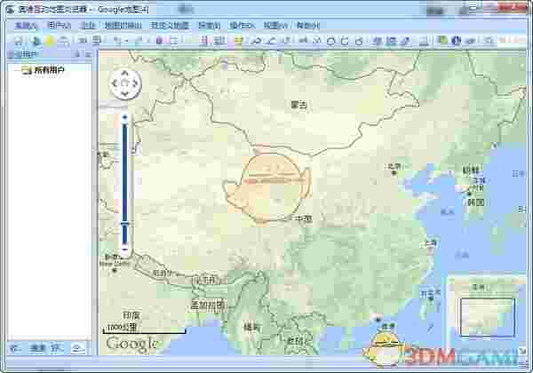Image resolution: width=533 pixels, height=373 pixels.
Task: Click the 蒙古 label on the map
Action: coord(299,105)
